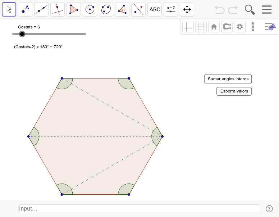
Task: Reset to standard view home icon
Action: [x=214, y=27]
